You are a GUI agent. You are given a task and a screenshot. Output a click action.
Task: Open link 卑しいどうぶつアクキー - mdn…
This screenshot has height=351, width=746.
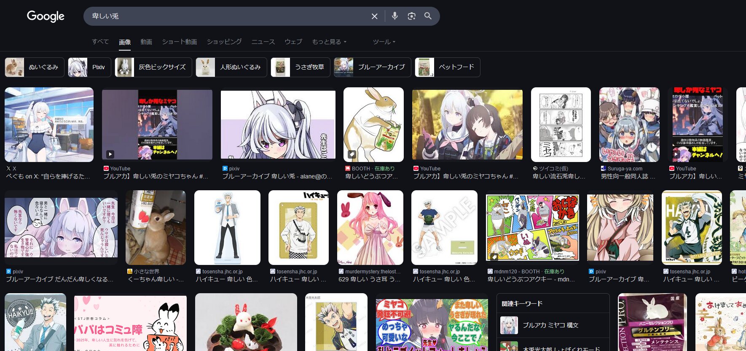pos(531,279)
